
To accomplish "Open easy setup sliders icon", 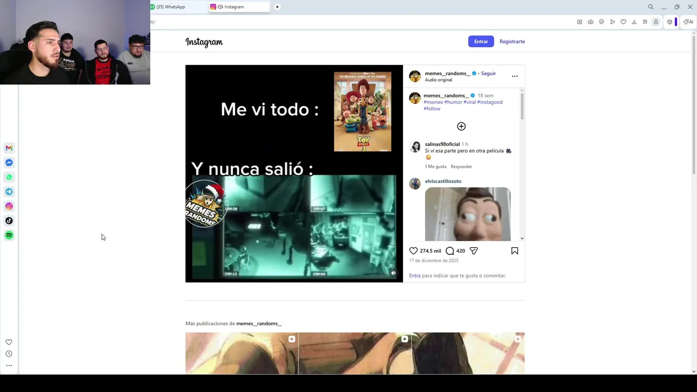I will tap(645, 22).
